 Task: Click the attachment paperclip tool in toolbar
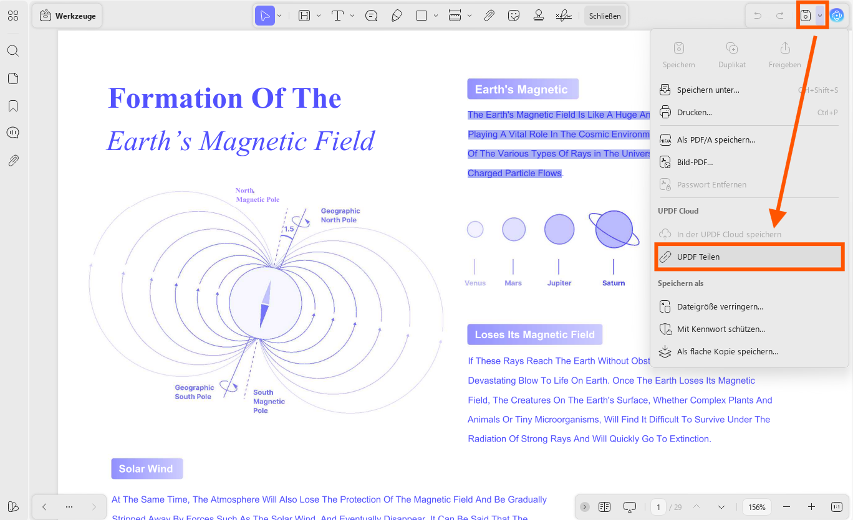pos(489,16)
